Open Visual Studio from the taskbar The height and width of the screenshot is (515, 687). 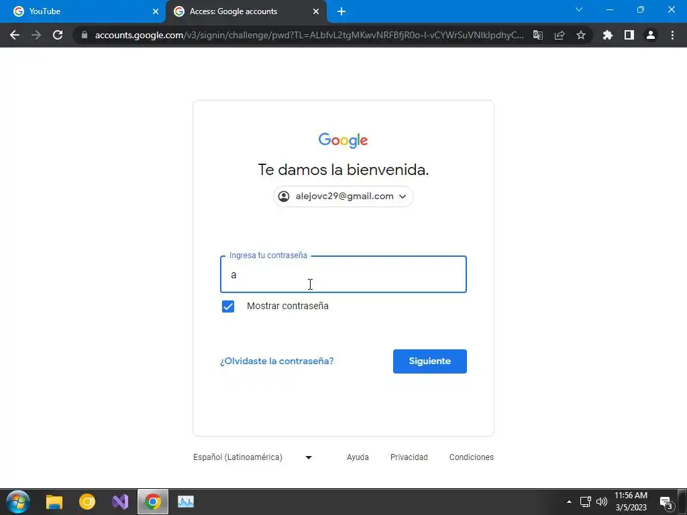(120, 502)
